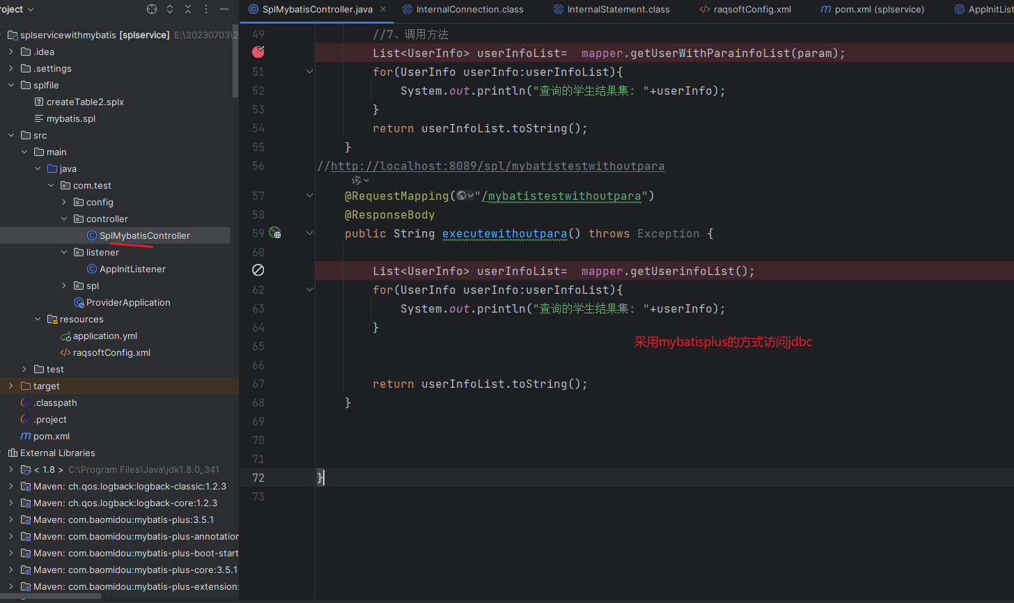The image size is (1014, 603).
Task: Click Expand All icon in Project panel
Action: [170, 9]
